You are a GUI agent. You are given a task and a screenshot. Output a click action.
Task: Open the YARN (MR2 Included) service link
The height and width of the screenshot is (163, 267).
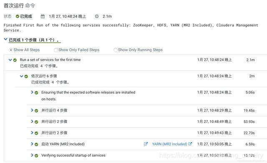(170, 144)
